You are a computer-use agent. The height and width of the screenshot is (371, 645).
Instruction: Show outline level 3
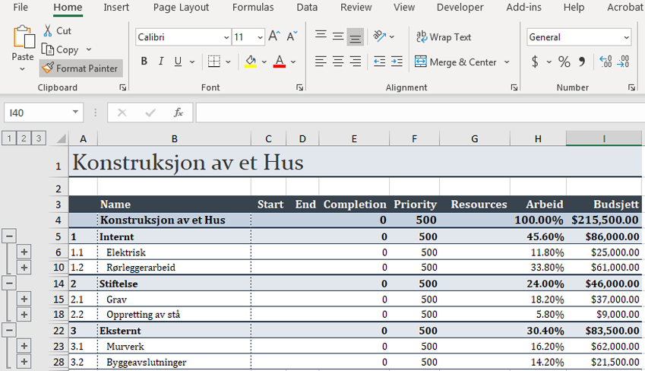(x=39, y=138)
